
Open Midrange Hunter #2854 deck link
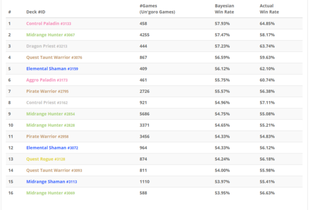(x=50, y=114)
